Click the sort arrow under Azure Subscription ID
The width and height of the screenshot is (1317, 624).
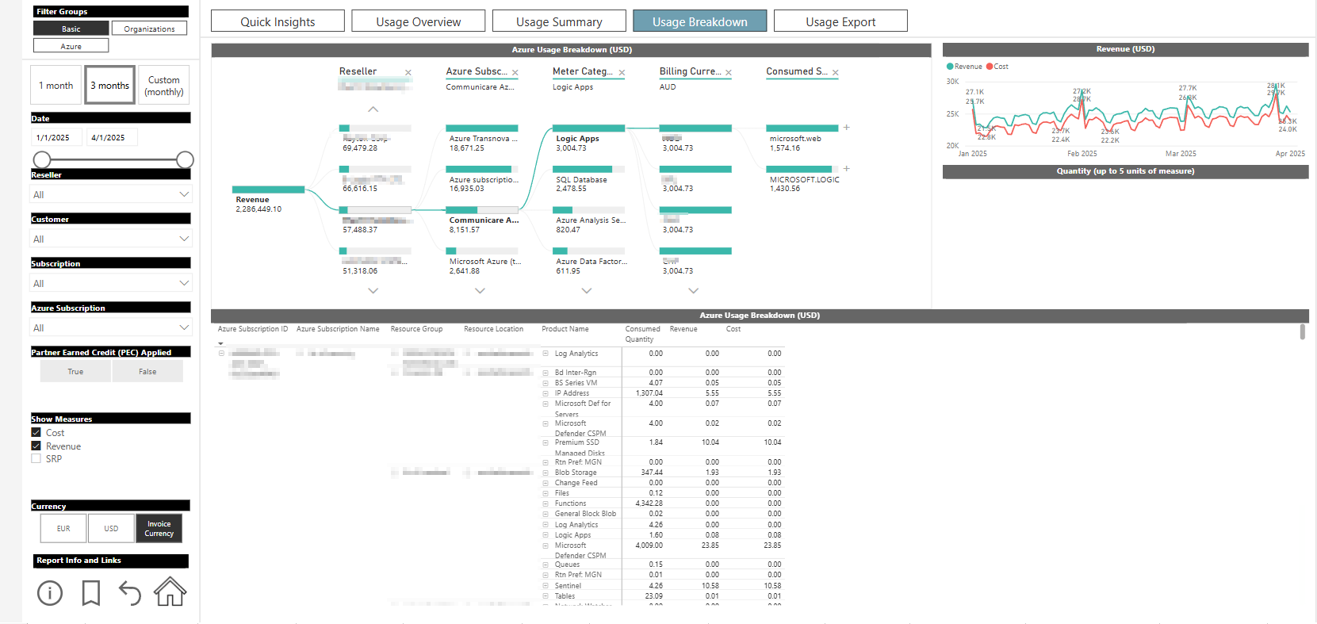pyautogui.click(x=220, y=344)
